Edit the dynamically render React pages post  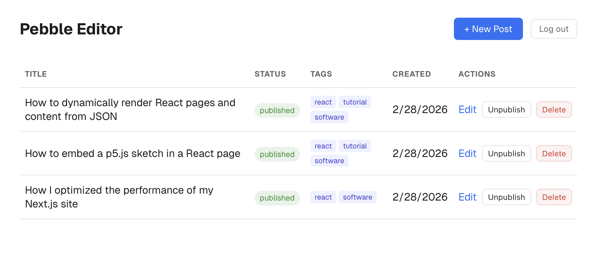[467, 109]
